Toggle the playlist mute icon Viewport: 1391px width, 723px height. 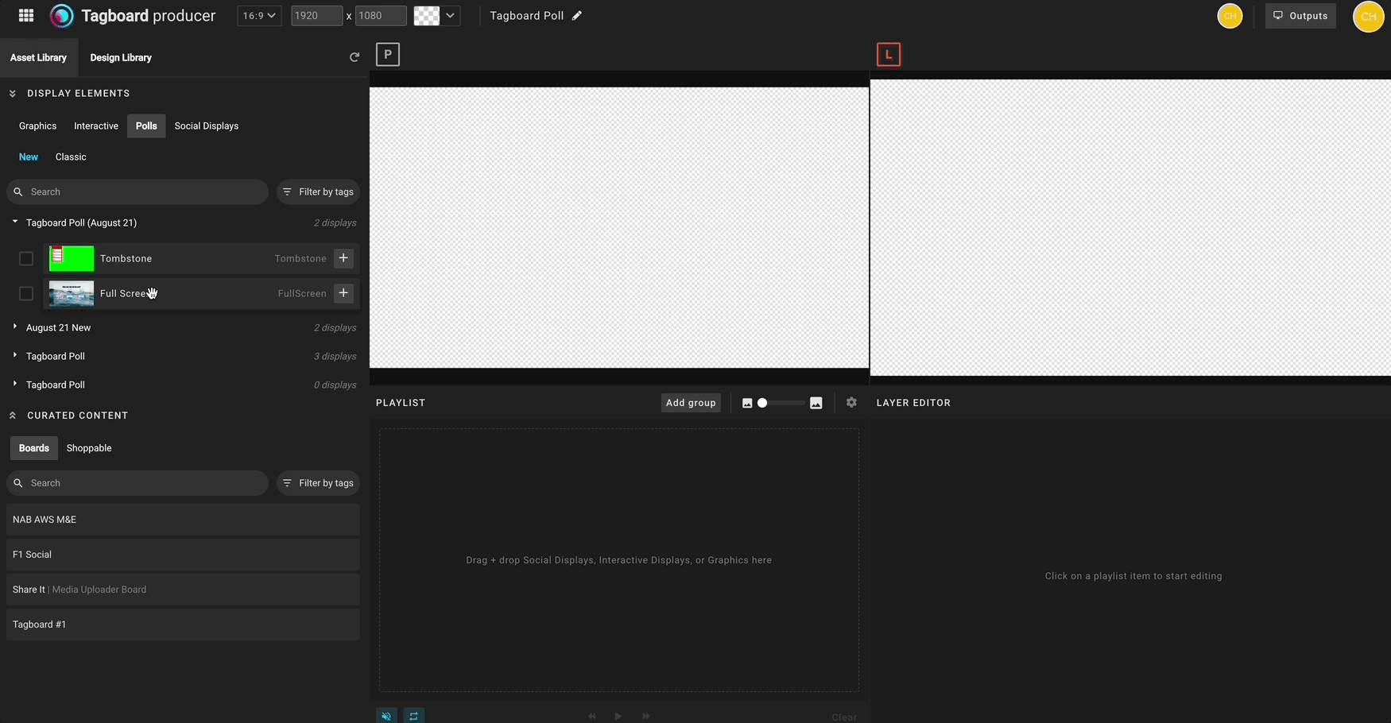click(386, 716)
